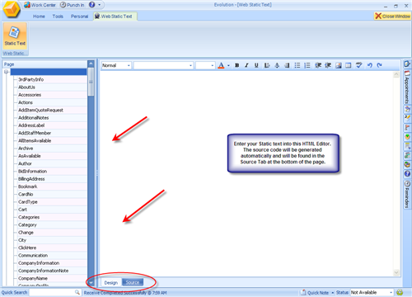Toggle underline formatting in the editor
Image resolution: width=412 pixels, height=297 pixels.
[x=256, y=65]
